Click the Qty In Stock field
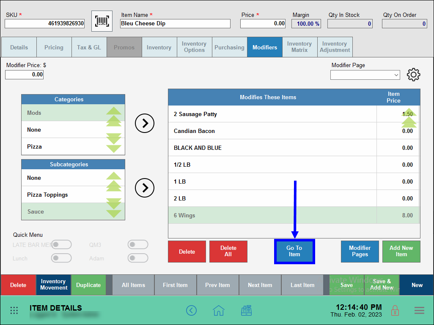The height and width of the screenshot is (325, 434). [350, 24]
